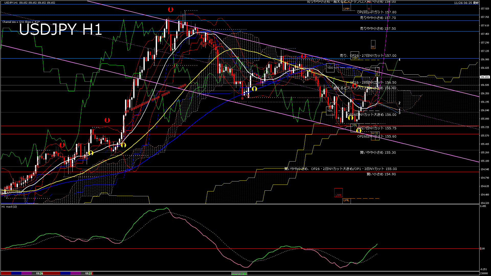This screenshot has height=276, width=491.
Task: Click the 買いやや小さめ 155.30 label
Action: pos(378,152)
